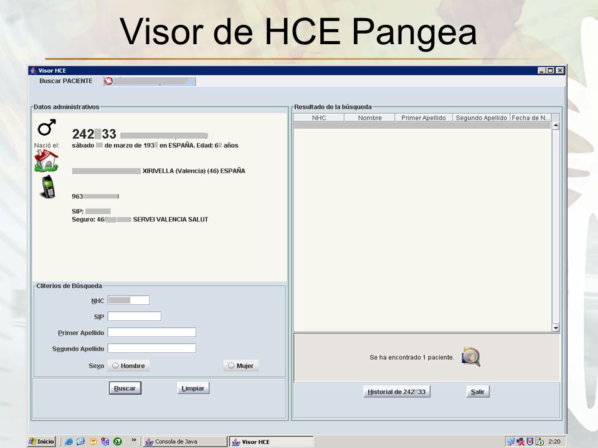Open Historial de 242 33 button
The width and height of the screenshot is (598, 448).
[x=397, y=391]
